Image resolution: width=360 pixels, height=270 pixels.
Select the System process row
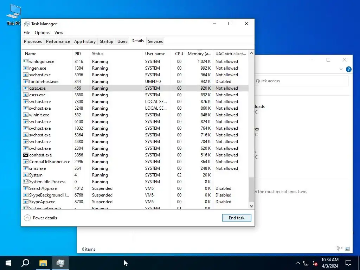(x=135, y=175)
